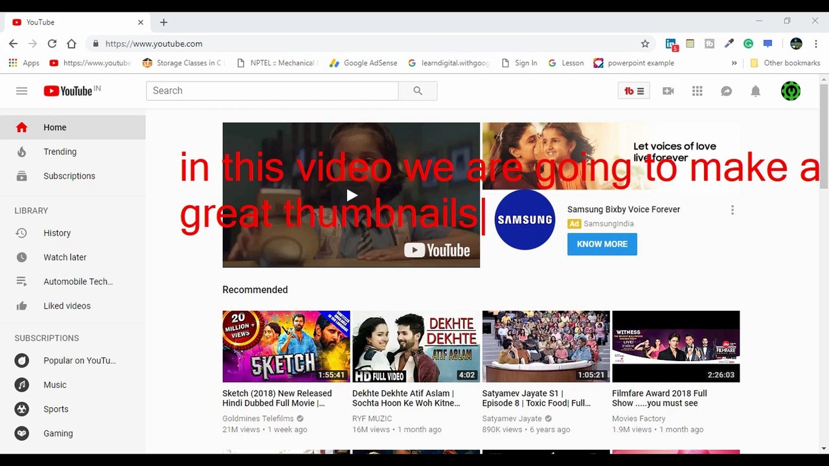
Task: Open the Popular on YouTube subscription
Action: tap(73, 361)
